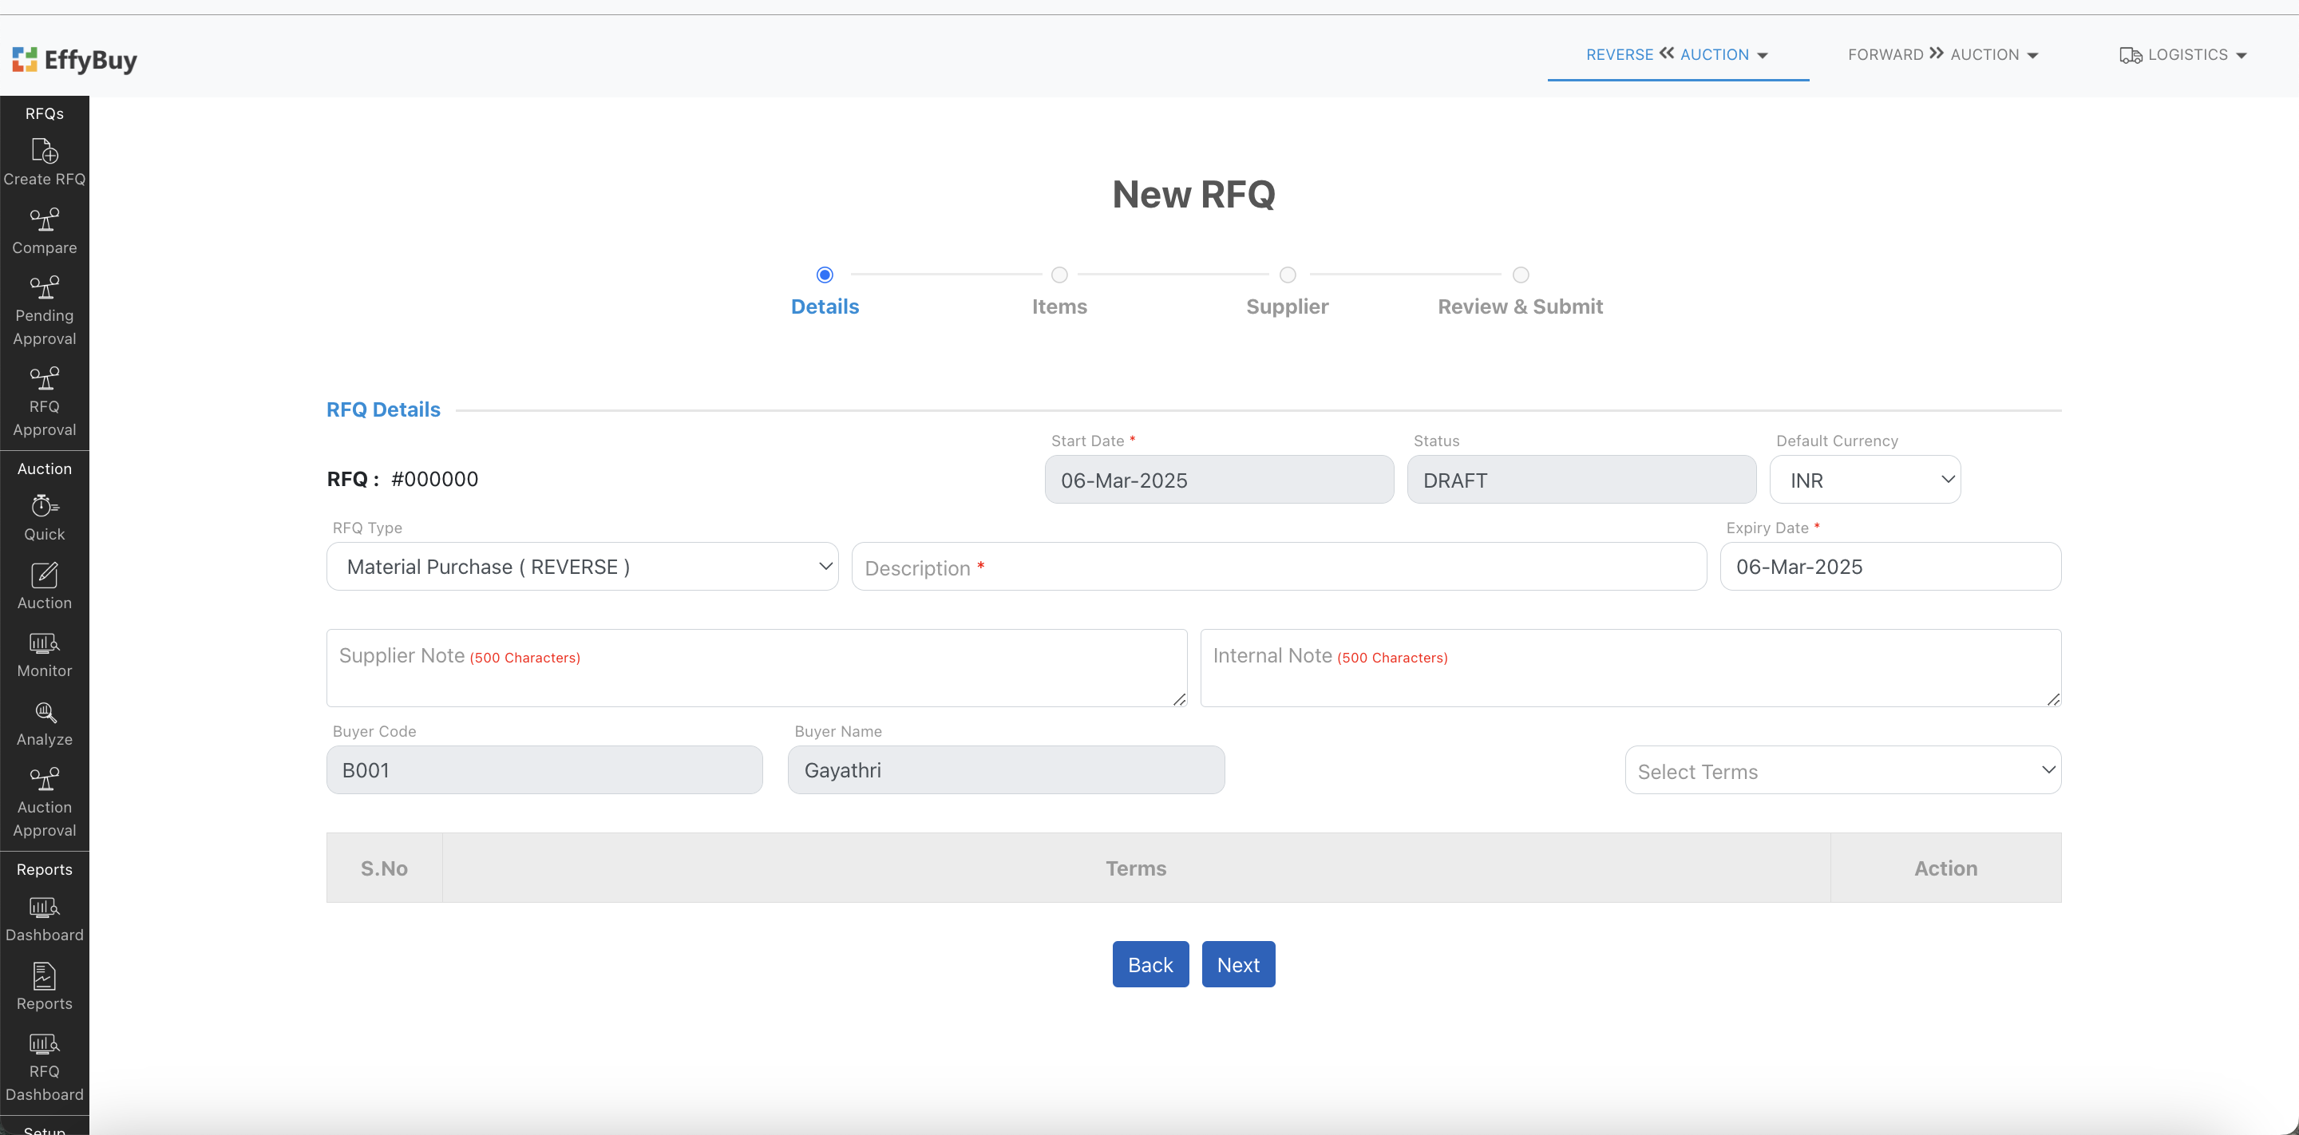
Task: Open the Select Terms dropdown
Action: coord(1842,771)
